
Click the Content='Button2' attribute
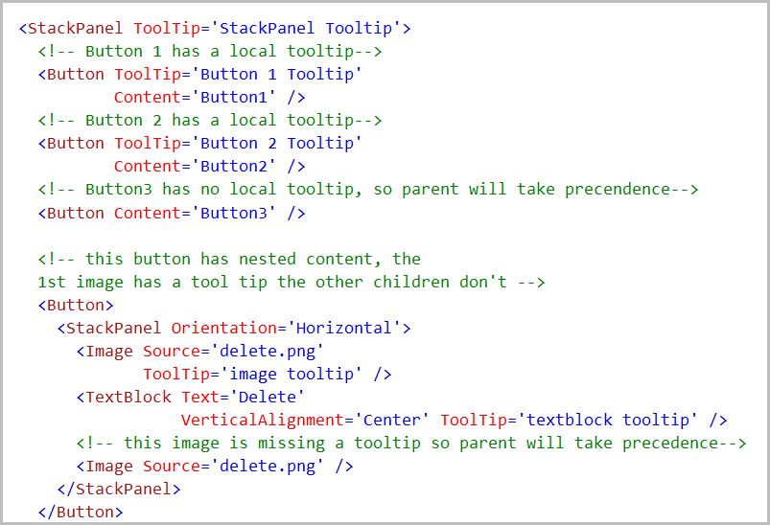(195, 167)
